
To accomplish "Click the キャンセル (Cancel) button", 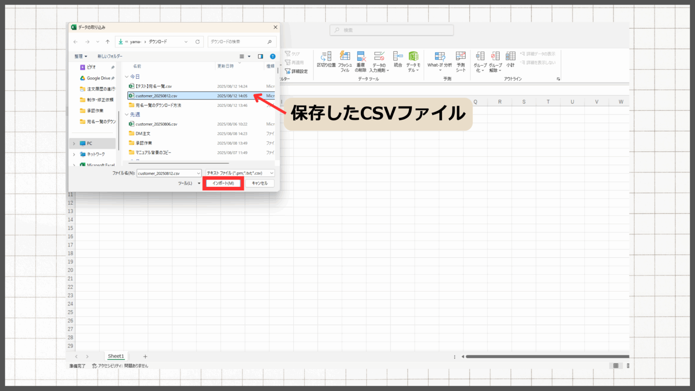I will 259,183.
